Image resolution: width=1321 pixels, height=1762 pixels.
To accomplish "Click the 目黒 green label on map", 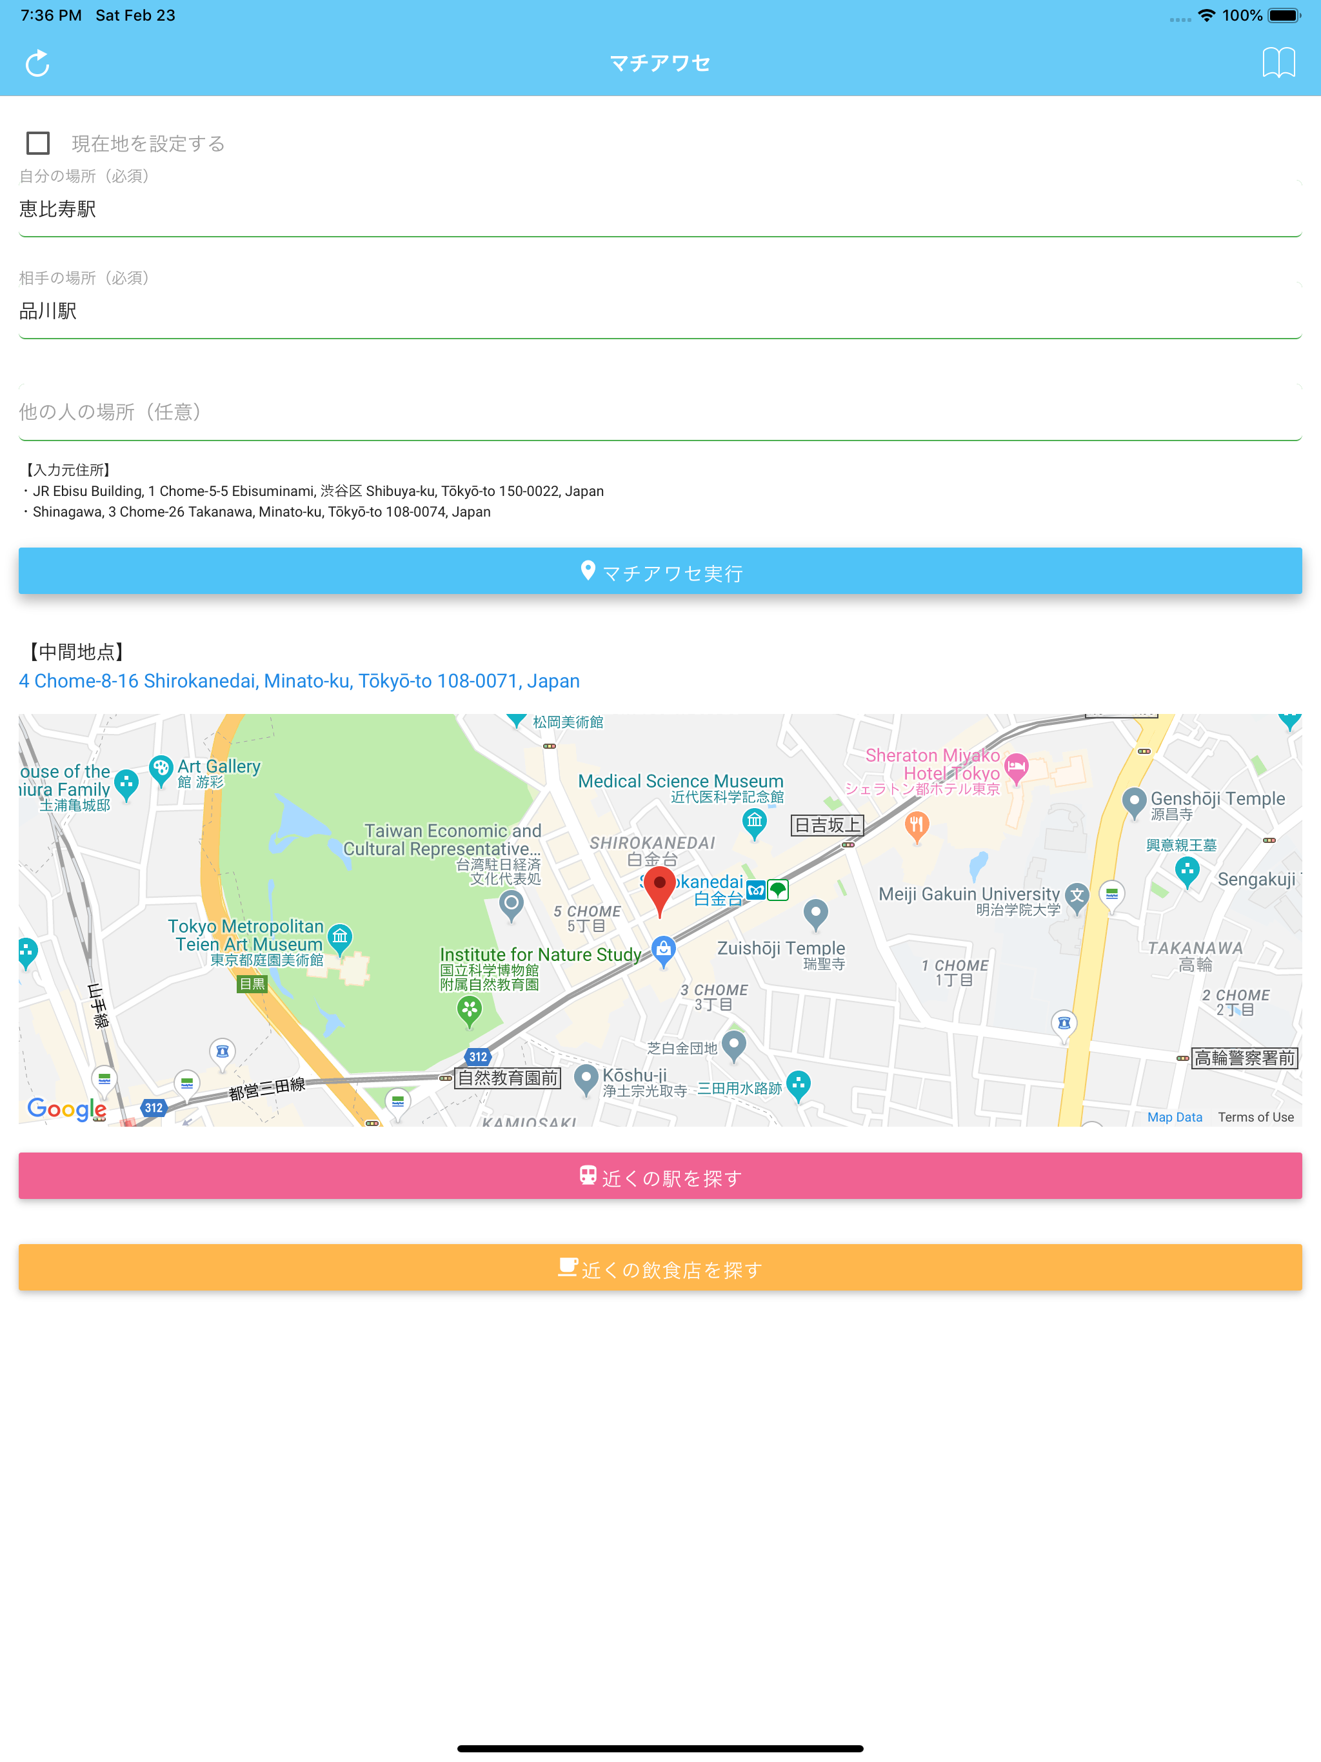I will pyautogui.click(x=253, y=984).
